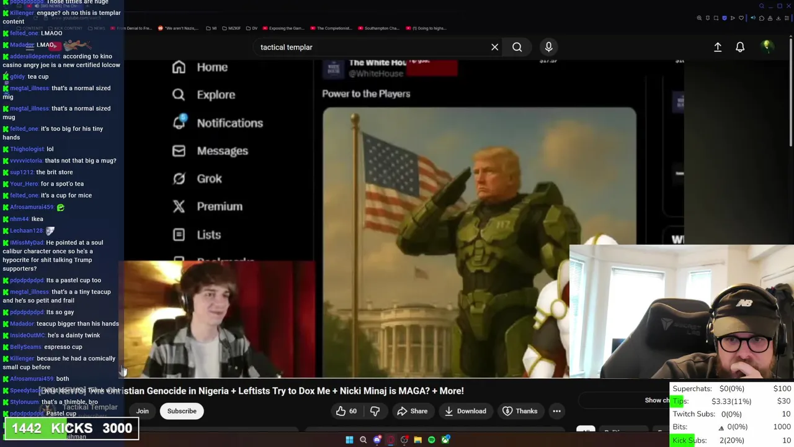Screen dimensions: 794x447
Task: Open the YouTube upload/create icon
Action: click(x=718, y=47)
